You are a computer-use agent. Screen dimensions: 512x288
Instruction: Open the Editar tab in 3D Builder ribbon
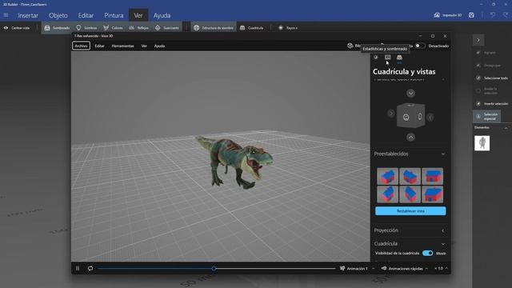(86, 15)
